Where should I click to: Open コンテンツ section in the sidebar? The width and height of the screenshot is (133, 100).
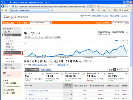pyautogui.click(x=12, y=65)
